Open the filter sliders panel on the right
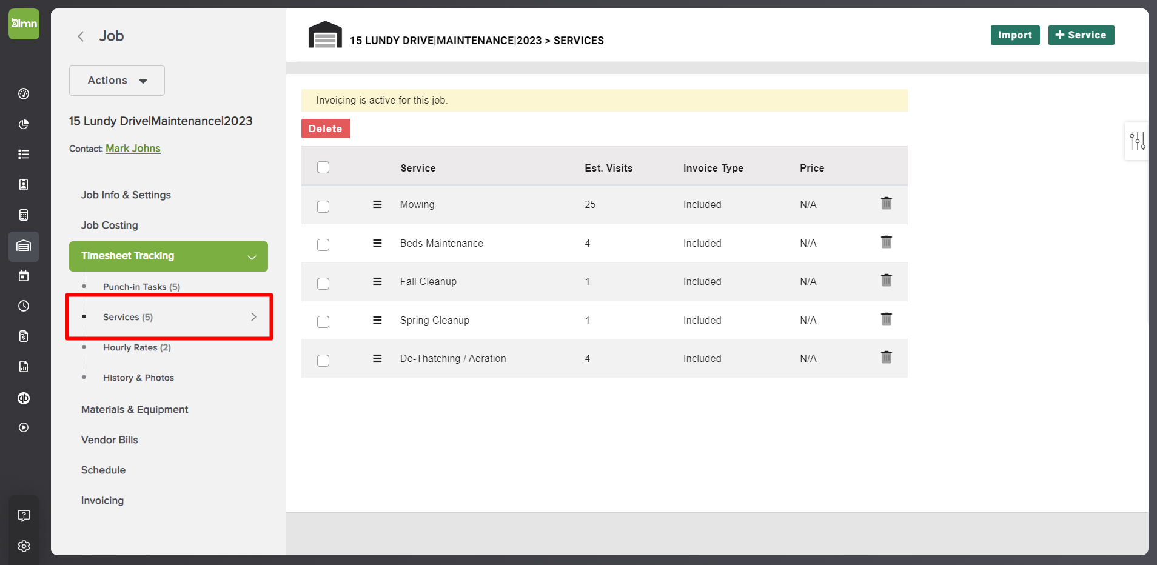This screenshot has width=1157, height=565. point(1138,141)
